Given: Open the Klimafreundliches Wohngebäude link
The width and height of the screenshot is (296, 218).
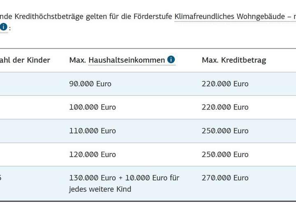Looking at the screenshot, I should (x=230, y=16).
